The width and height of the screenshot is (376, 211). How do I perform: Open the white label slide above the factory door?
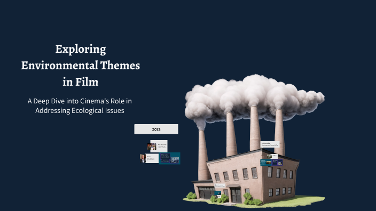(x=220, y=185)
